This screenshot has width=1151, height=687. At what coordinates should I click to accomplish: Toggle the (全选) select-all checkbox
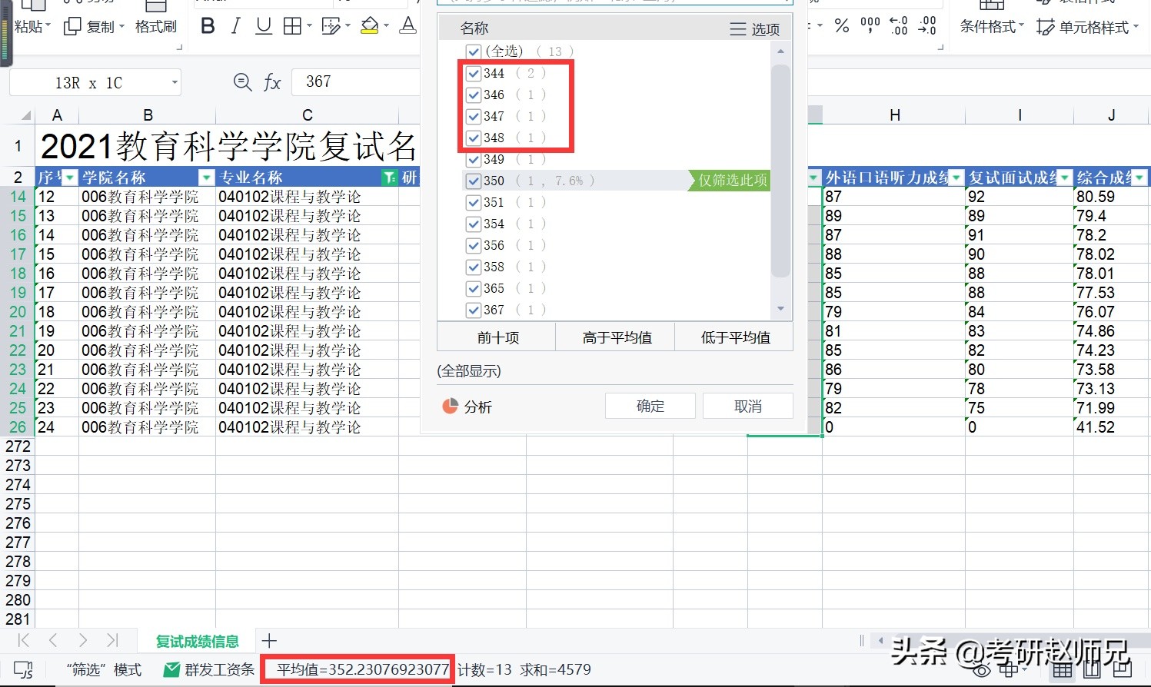(x=473, y=51)
